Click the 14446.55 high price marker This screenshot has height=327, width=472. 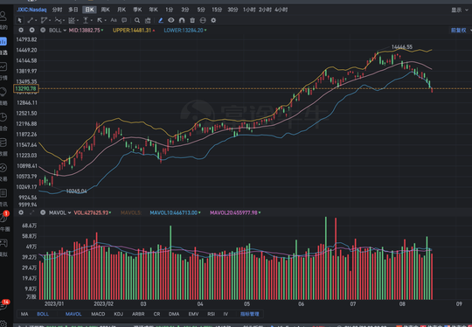tap(402, 47)
